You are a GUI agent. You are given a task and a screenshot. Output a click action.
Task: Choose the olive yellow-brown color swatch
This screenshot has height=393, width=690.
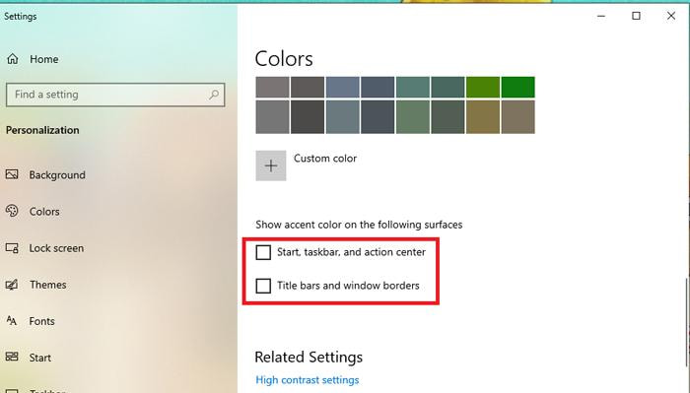point(483,117)
